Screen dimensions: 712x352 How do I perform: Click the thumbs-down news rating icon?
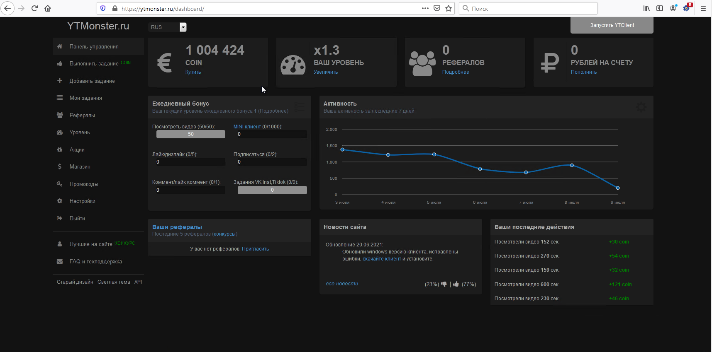(444, 284)
